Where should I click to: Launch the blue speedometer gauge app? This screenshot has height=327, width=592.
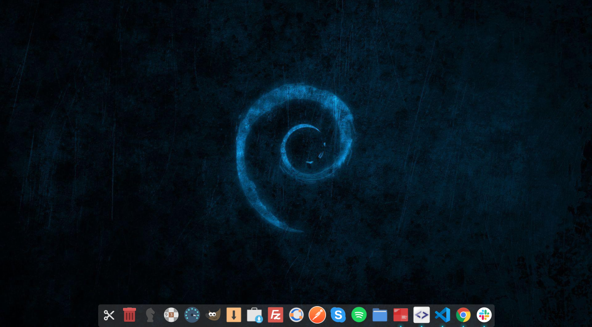192,315
